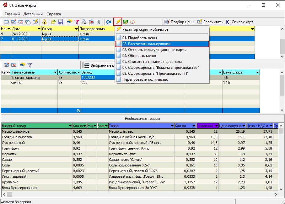Viewport: 285px width, 204px height.
Task: Expand the Наименование column filter dropdown
Action: tap(55, 72)
